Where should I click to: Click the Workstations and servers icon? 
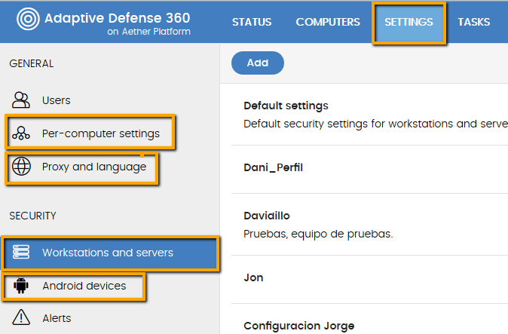[21, 253]
